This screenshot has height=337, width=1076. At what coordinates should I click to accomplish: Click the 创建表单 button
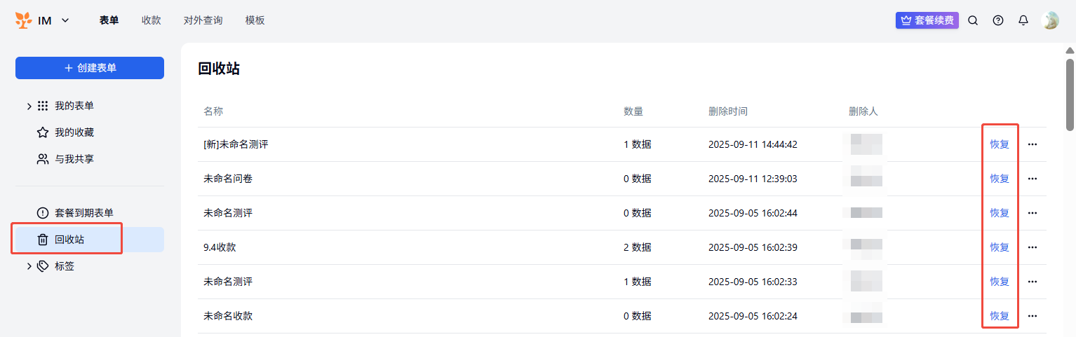[90, 68]
